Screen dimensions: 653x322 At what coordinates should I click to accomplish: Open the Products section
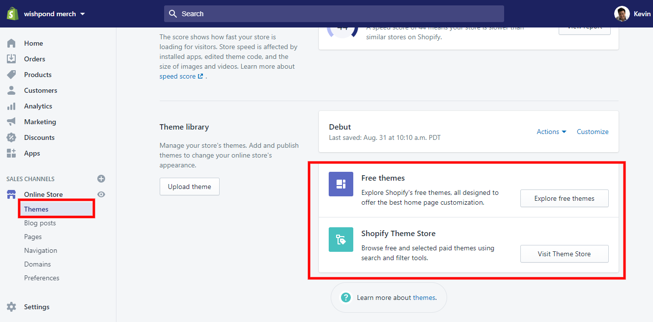point(38,75)
